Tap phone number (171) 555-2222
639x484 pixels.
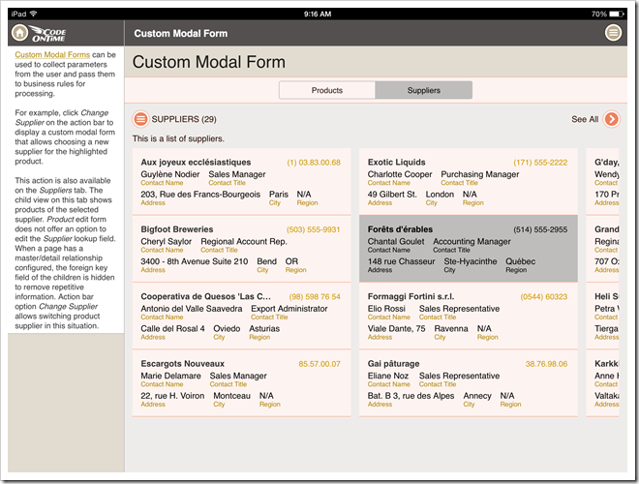coord(540,163)
